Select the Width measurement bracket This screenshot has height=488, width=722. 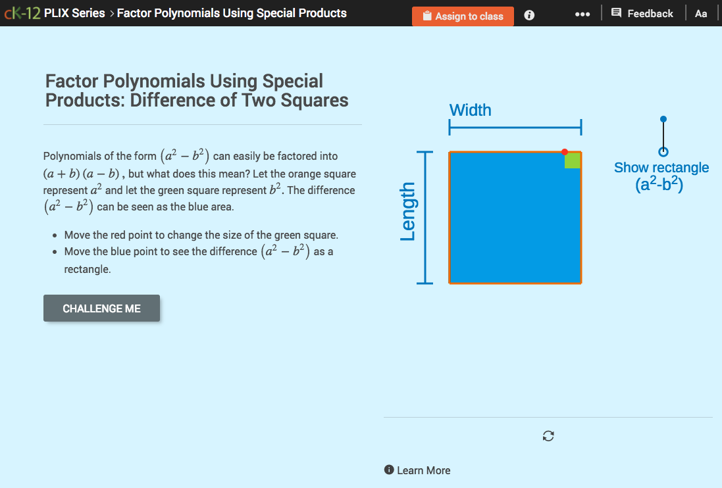point(515,126)
